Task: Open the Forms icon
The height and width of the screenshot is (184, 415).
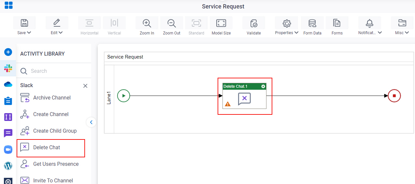Action: 337,23
